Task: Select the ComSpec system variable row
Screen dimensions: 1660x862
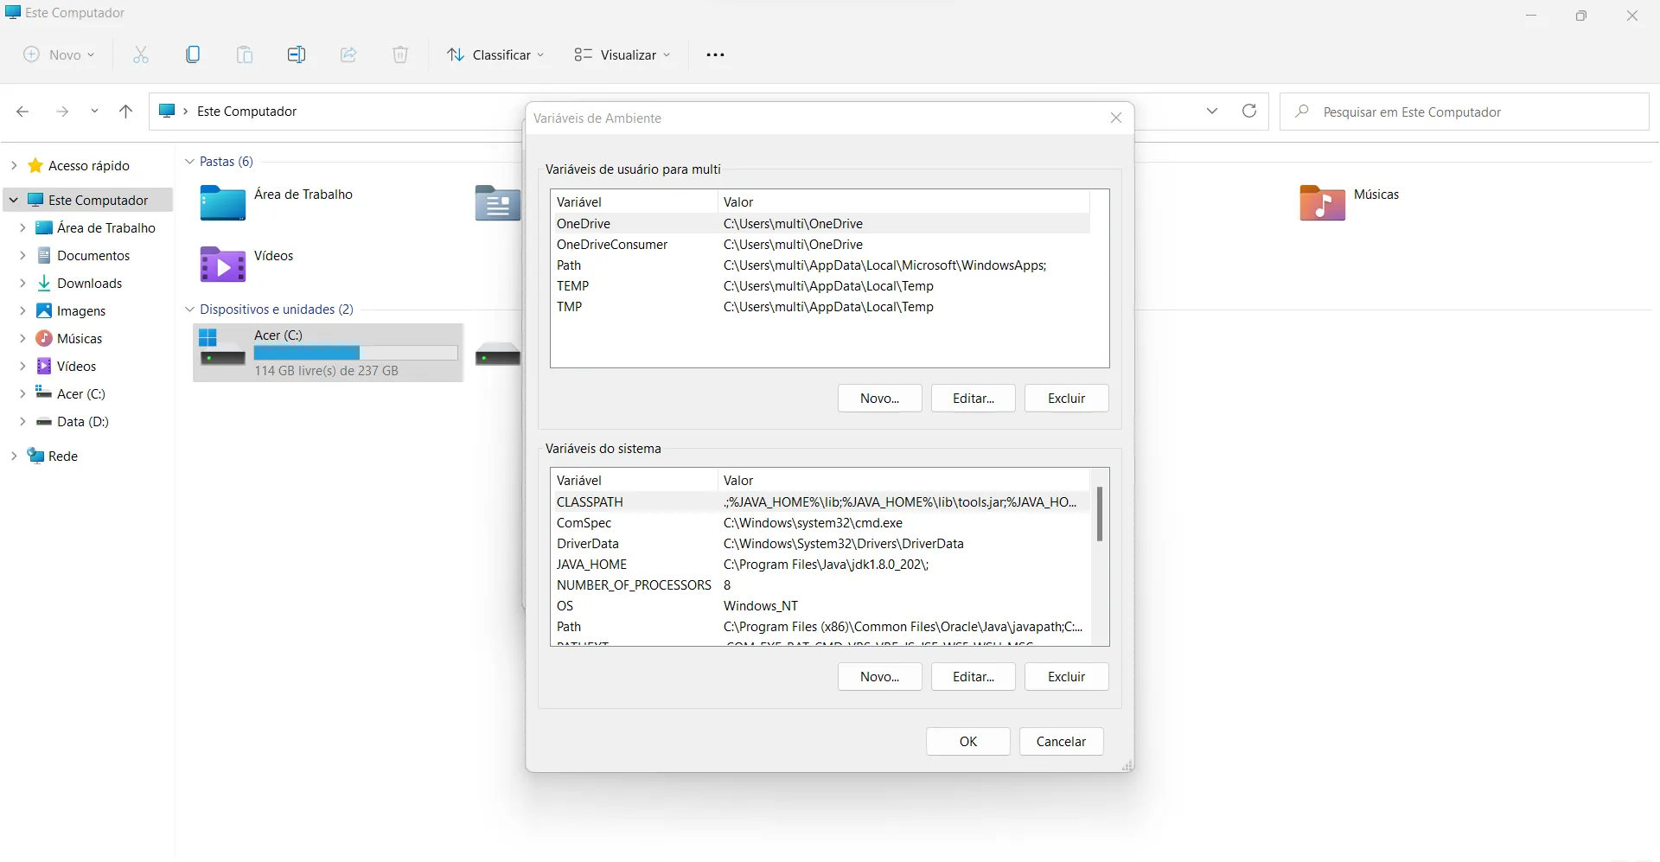Action: (820, 522)
